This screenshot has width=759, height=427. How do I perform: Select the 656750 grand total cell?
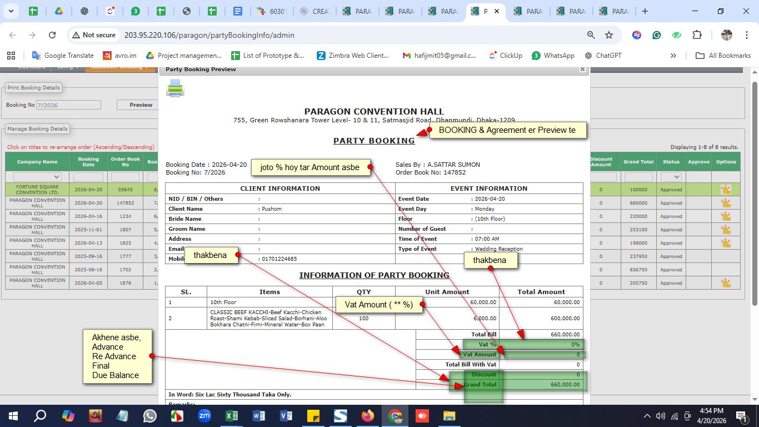(638, 270)
